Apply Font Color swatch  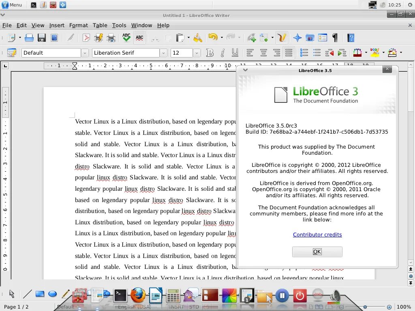357,53
